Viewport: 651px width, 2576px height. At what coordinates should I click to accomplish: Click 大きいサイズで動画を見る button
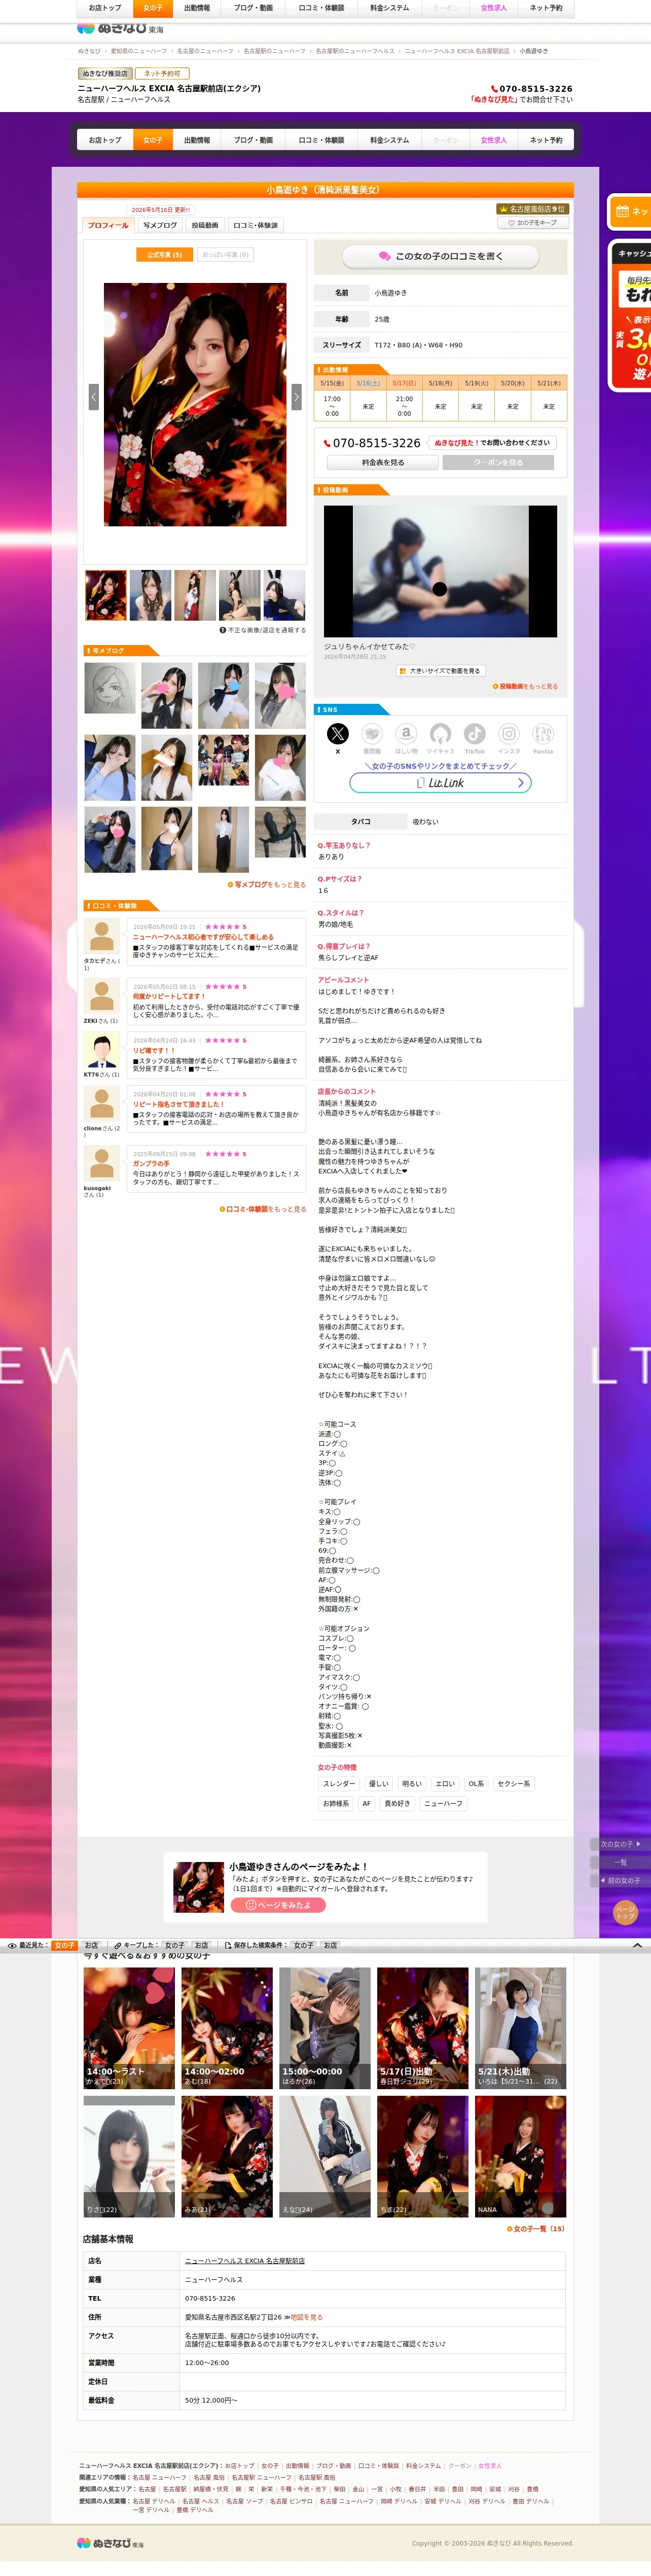tap(440, 671)
